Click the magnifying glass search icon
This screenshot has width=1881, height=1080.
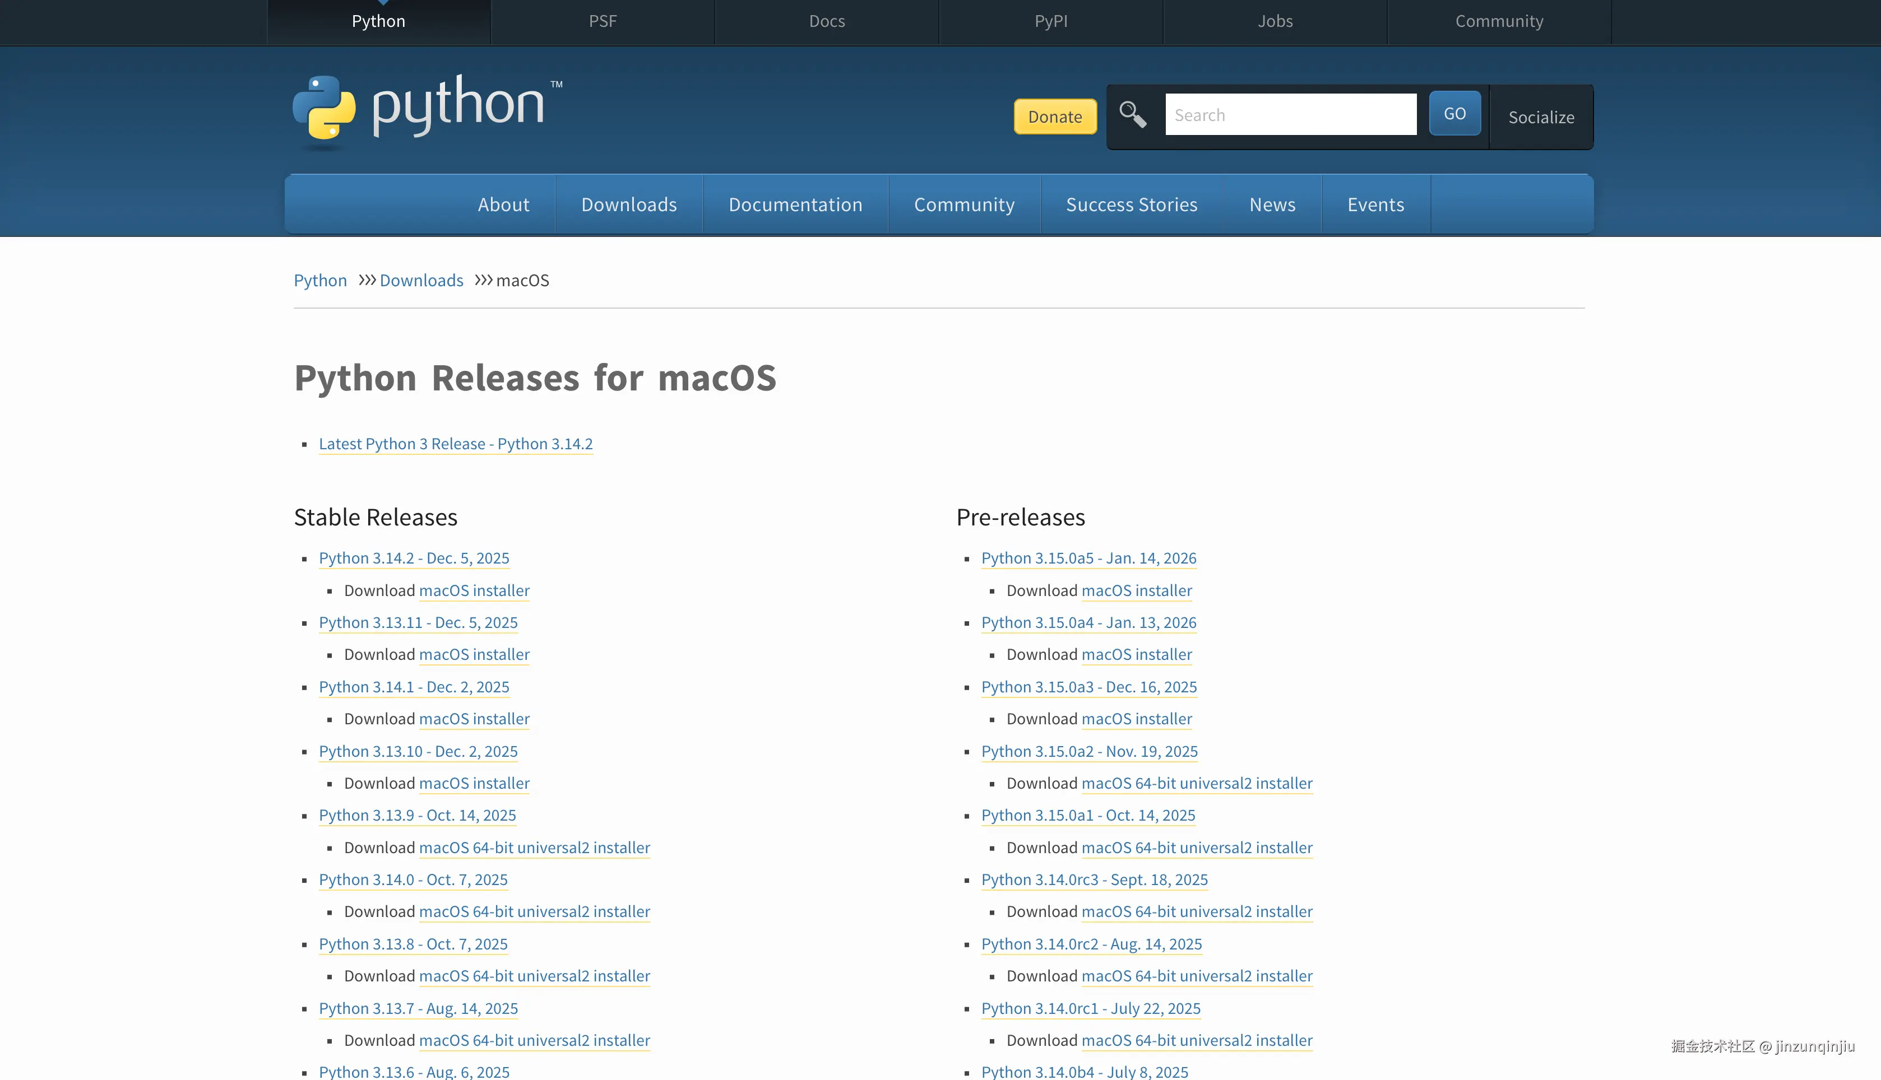point(1132,115)
